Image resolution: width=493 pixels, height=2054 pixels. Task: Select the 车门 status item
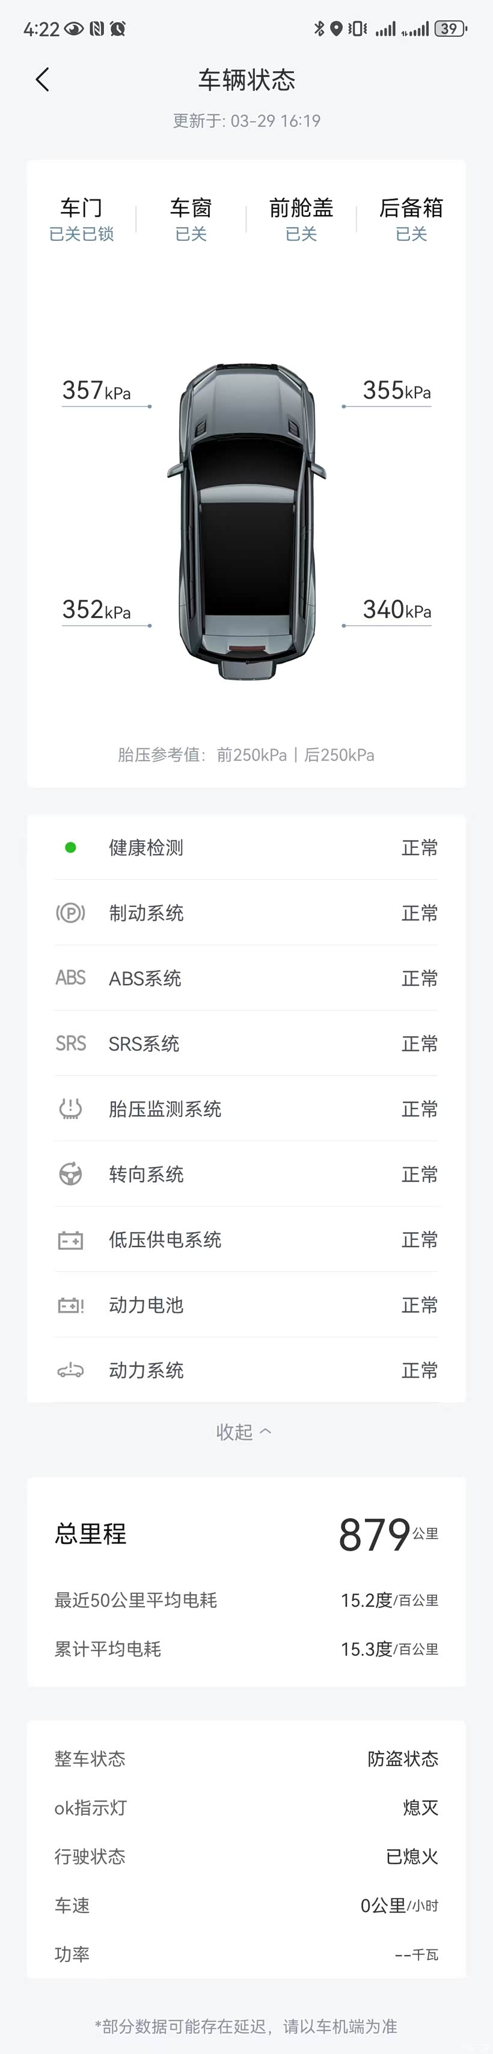[x=81, y=219]
